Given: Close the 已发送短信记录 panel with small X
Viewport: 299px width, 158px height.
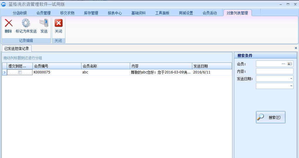Looking at the screenshot, I should click(x=296, y=48).
